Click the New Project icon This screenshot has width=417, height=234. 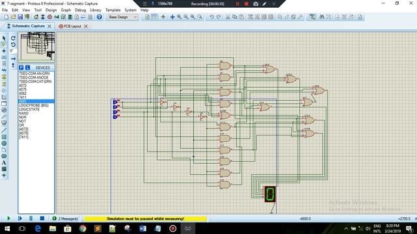(x=6, y=17)
